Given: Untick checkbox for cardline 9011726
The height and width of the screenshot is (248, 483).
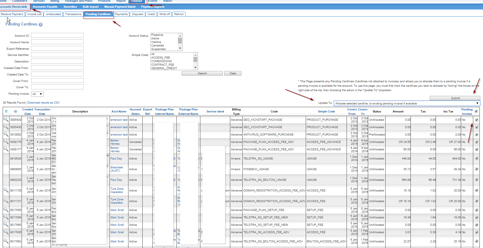Looking at the screenshot, I should (477, 190).
